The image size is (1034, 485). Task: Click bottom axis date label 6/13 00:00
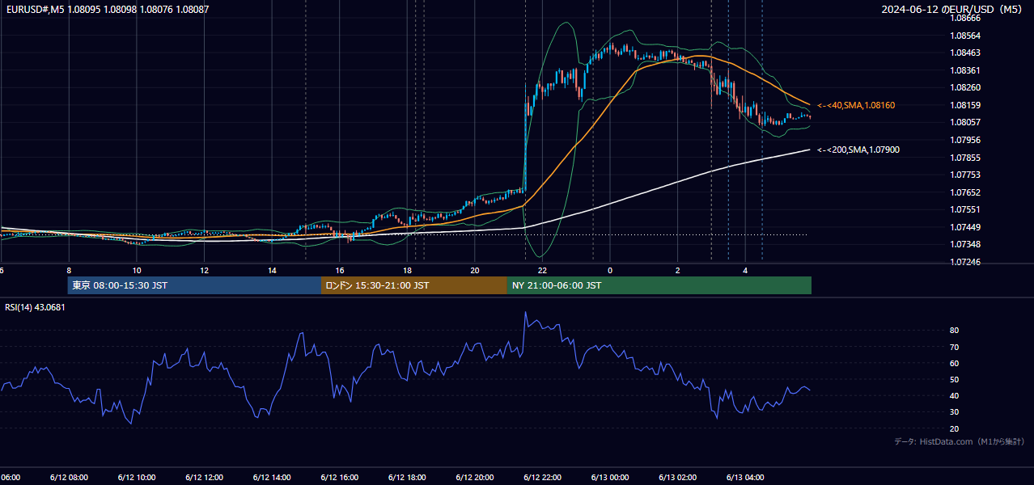[610, 477]
